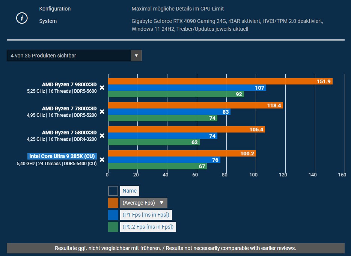Click the 67 green bar of 285K
This screenshot has height=256, width=351.
[157, 166]
